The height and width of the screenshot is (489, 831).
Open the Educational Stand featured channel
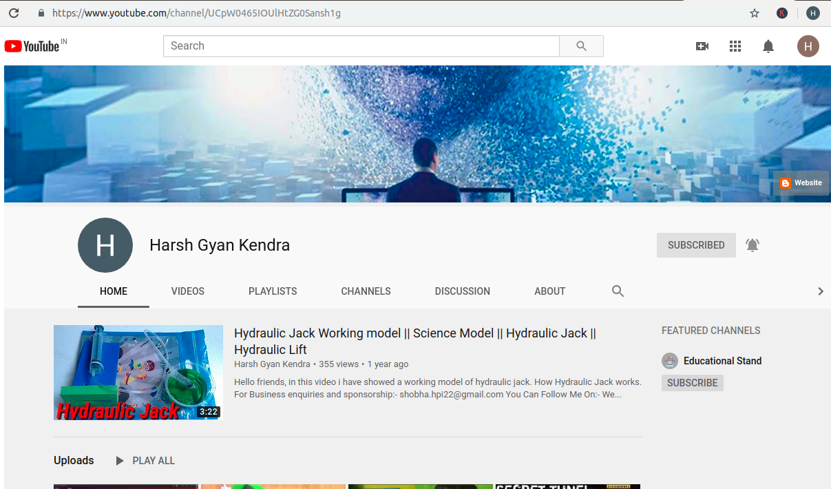click(722, 361)
